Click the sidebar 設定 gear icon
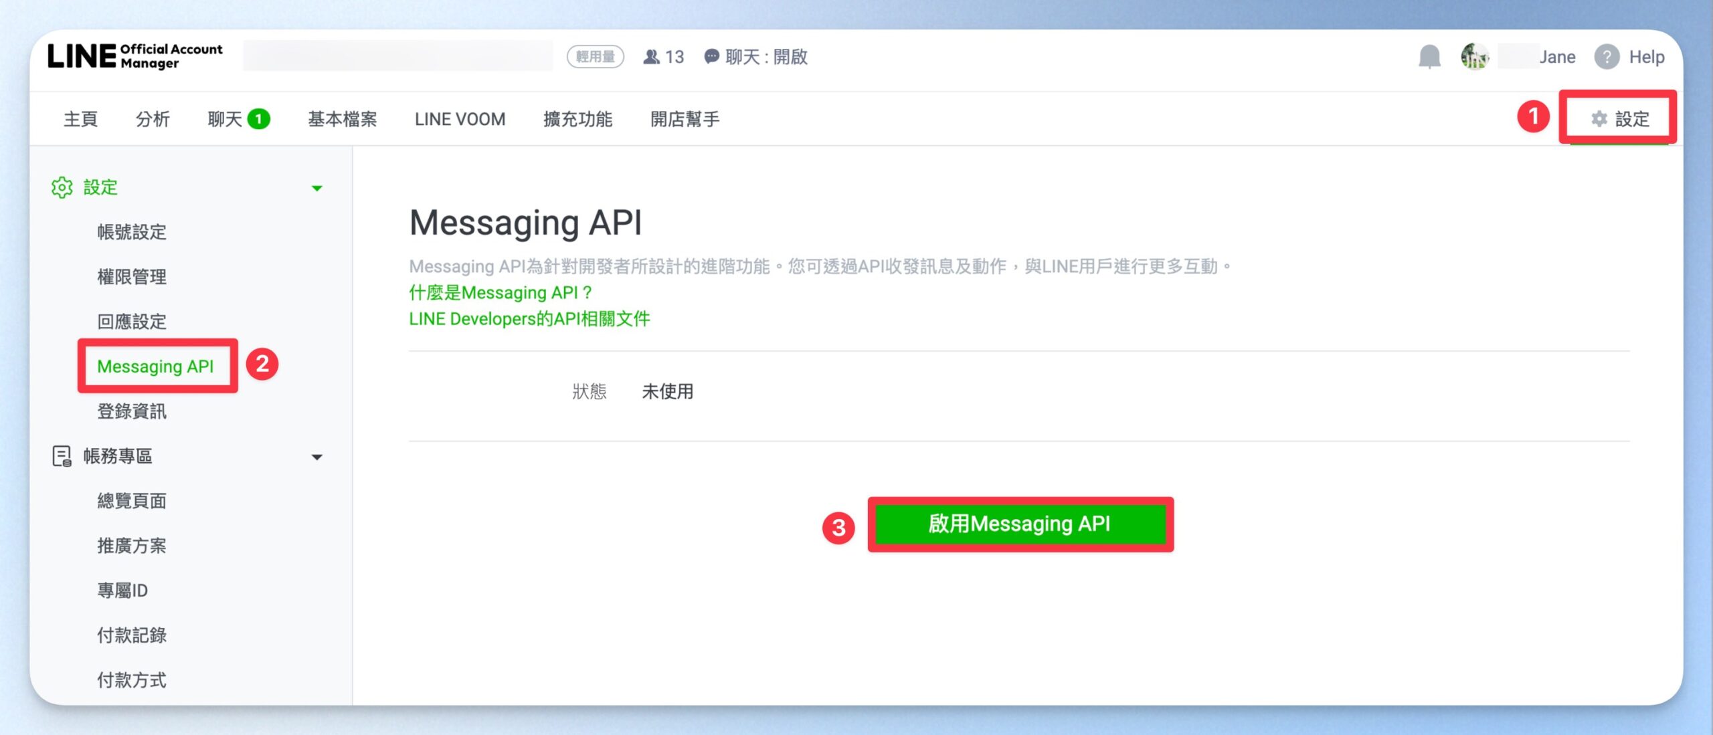Viewport: 1713px width, 735px height. (x=62, y=187)
